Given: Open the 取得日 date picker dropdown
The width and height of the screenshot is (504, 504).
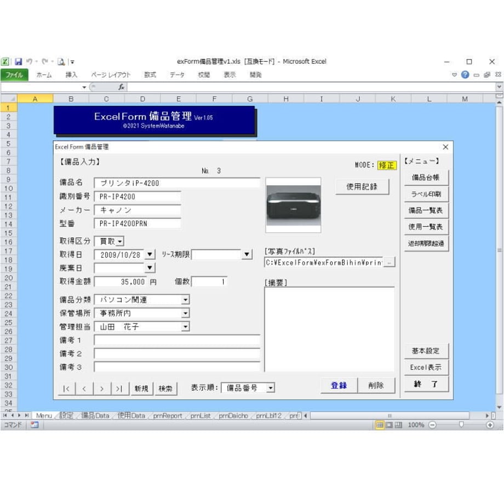Looking at the screenshot, I should coord(150,255).
